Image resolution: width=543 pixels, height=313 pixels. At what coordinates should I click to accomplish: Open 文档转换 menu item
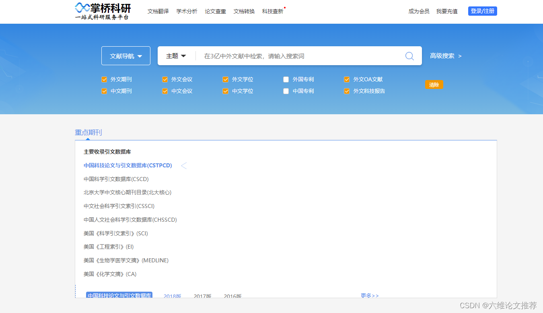point(244,11)
